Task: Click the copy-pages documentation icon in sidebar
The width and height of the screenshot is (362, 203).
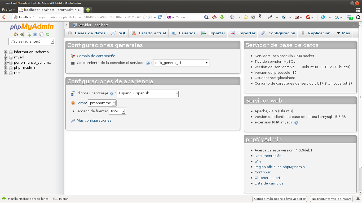Action: click(41, 34)
